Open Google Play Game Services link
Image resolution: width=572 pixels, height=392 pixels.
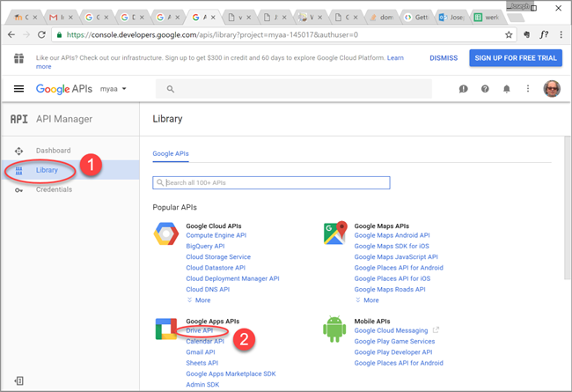point(394,341)
